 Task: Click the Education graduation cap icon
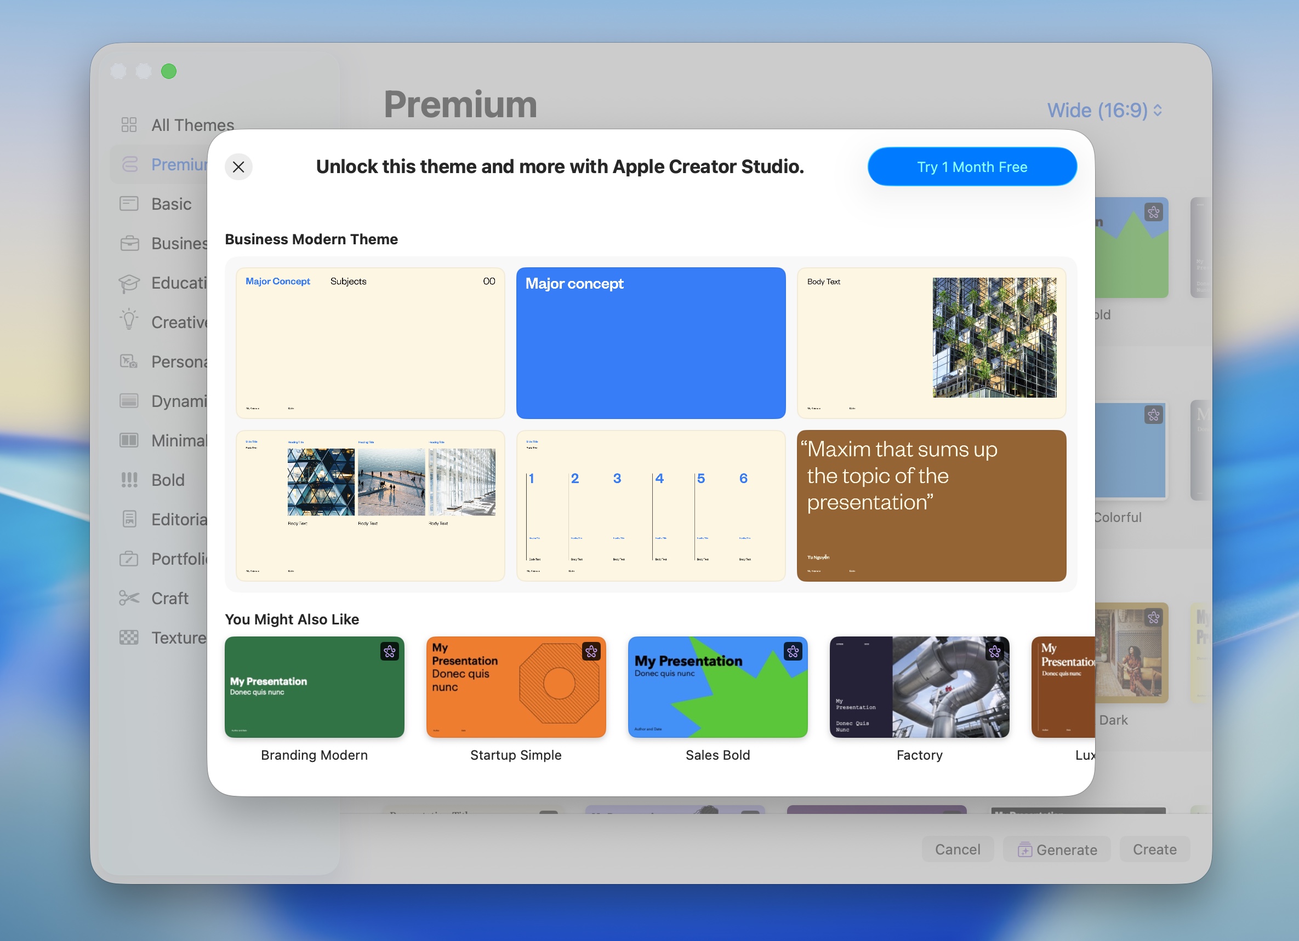[x=129, y=283]
